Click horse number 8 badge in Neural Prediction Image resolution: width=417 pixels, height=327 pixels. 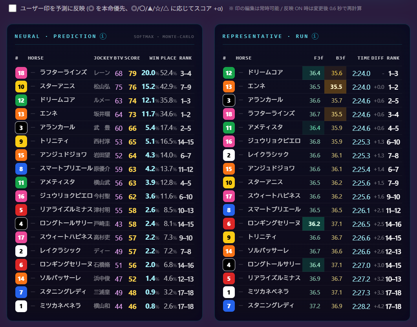(x=21, y=169)
